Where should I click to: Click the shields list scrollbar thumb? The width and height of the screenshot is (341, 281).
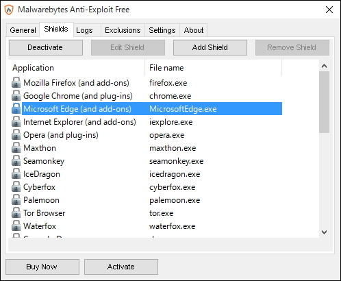click(x=324, y=102)
